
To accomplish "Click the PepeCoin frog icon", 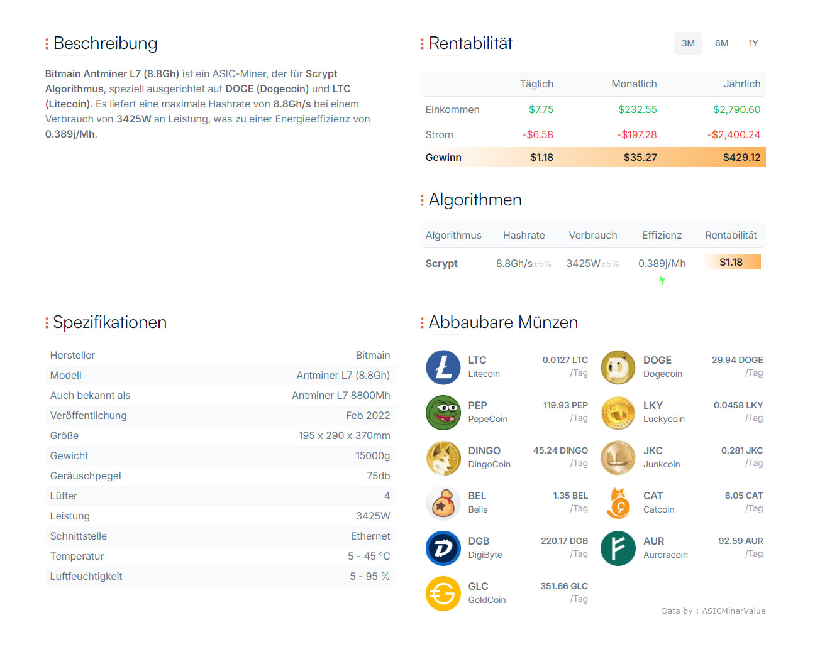I will click(x=443, y=413).
